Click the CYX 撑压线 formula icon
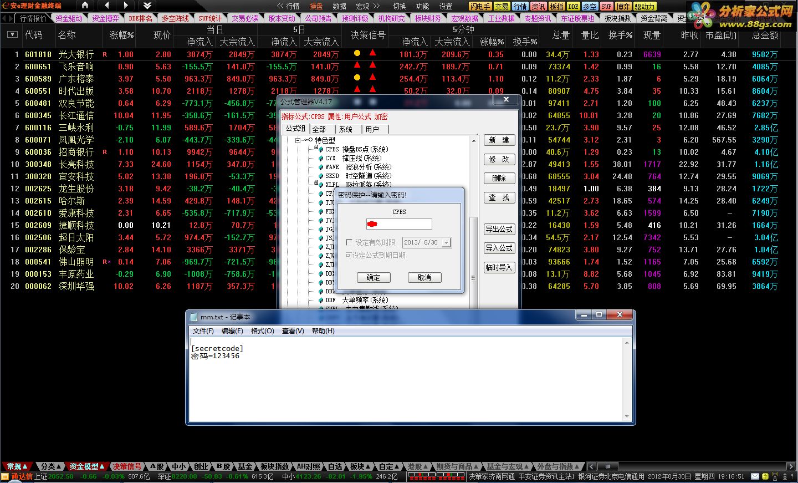798x483 pixels. (320, 158)
